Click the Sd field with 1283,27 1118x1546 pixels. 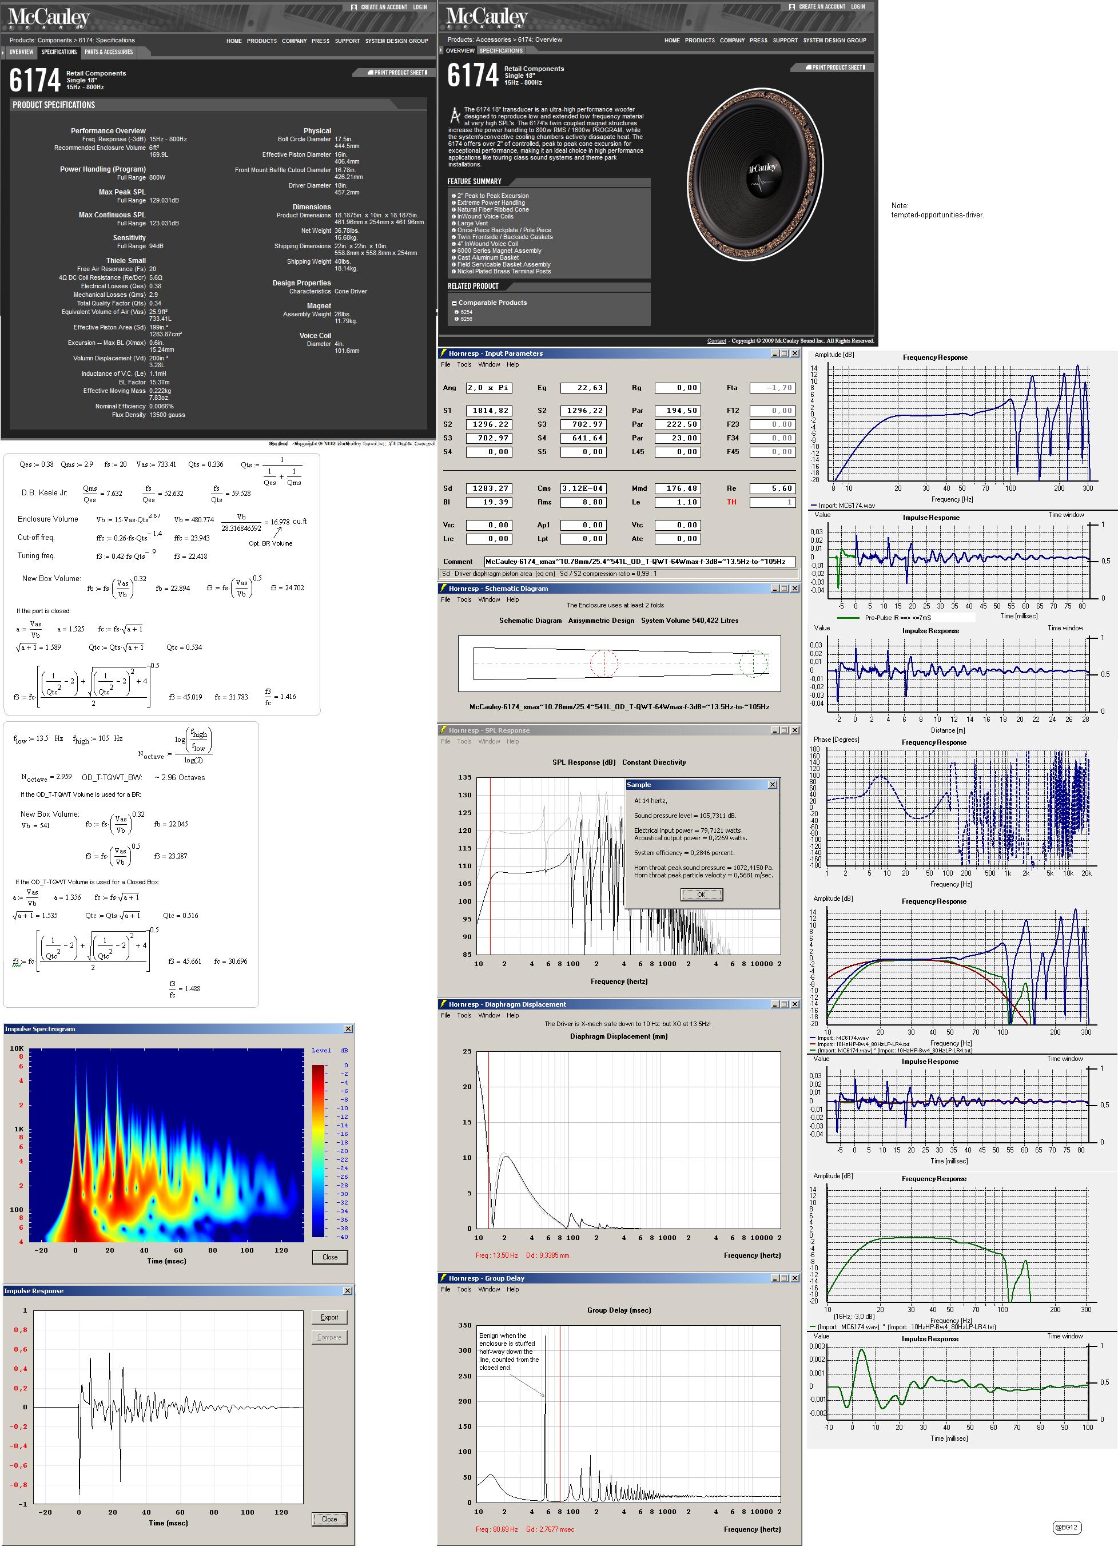tap(489, 489)
